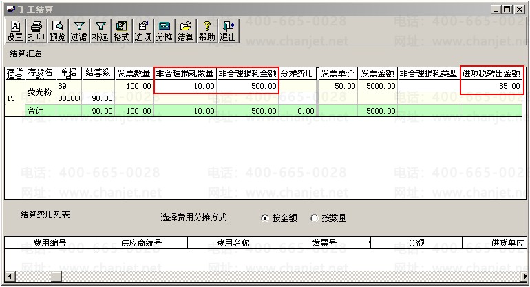Select the 按金额 radio button

[x=265, y=218]
